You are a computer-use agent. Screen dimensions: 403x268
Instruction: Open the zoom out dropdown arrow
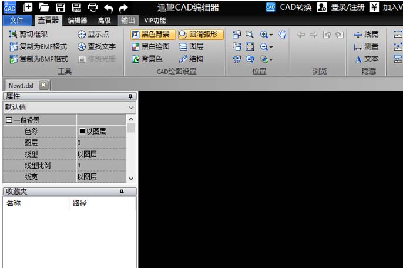click(x=271, y=48)
